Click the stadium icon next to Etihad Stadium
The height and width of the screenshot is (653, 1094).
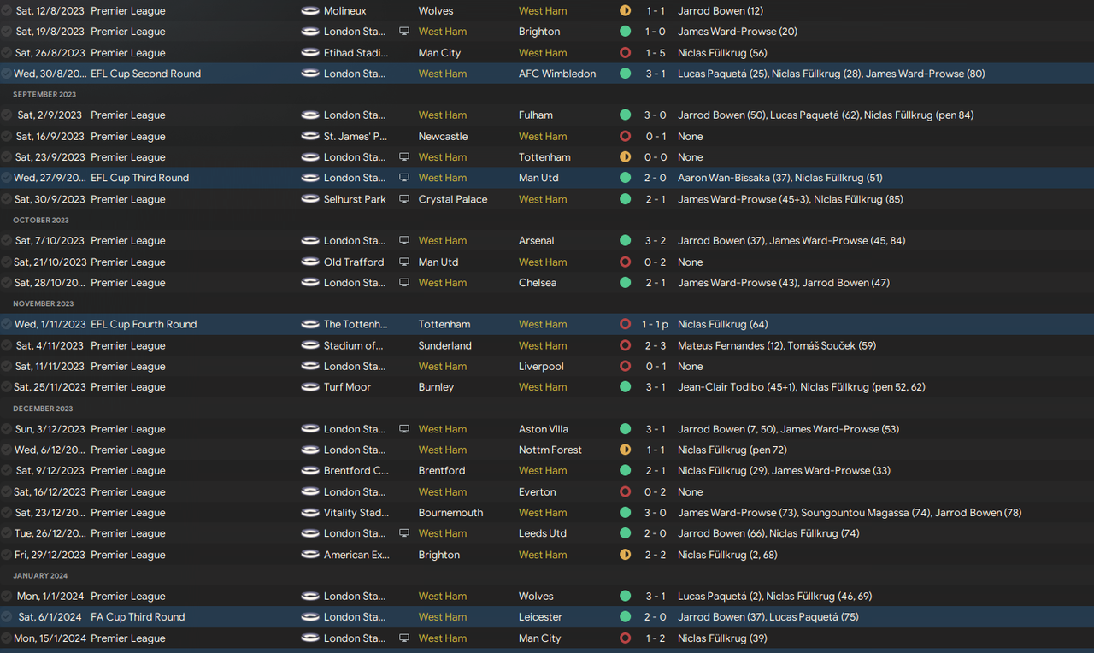[309, 53]
